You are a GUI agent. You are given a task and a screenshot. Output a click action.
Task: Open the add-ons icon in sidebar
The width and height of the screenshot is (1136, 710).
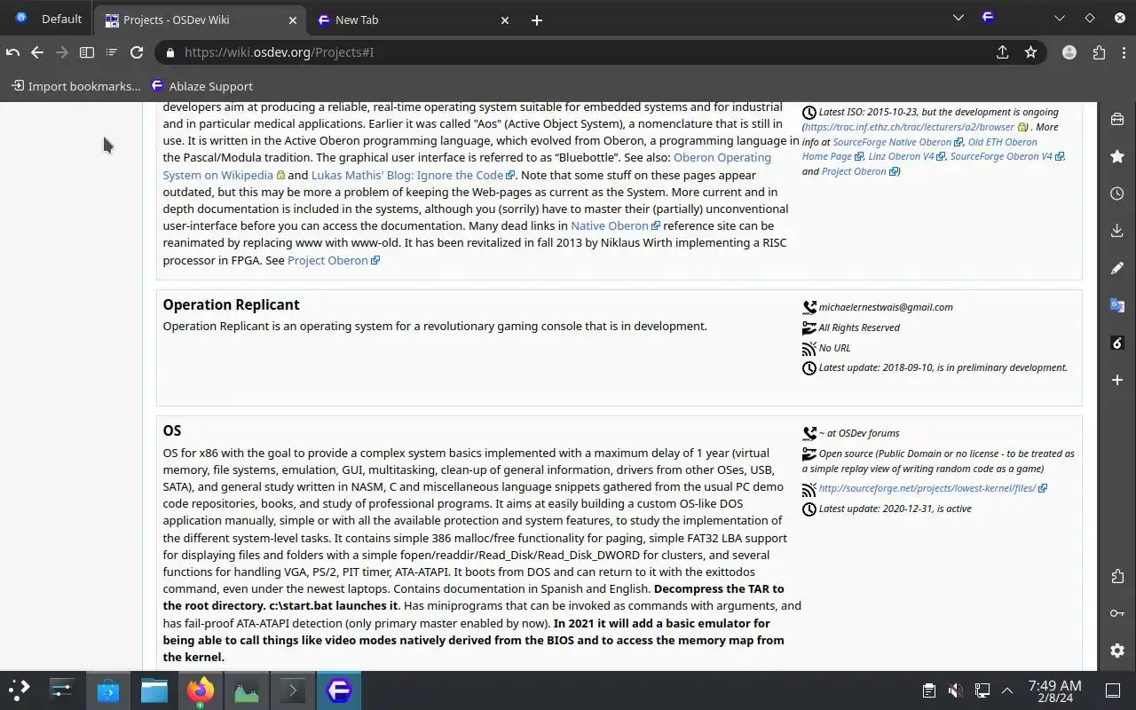[1117, 576]
